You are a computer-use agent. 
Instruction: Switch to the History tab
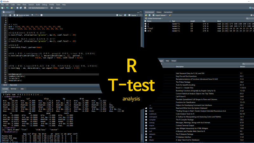(159, 12)
